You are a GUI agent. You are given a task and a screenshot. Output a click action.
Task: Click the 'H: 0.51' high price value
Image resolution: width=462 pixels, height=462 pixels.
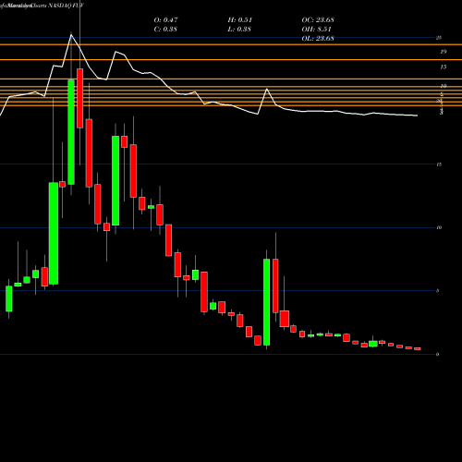(x=240, y=20)
